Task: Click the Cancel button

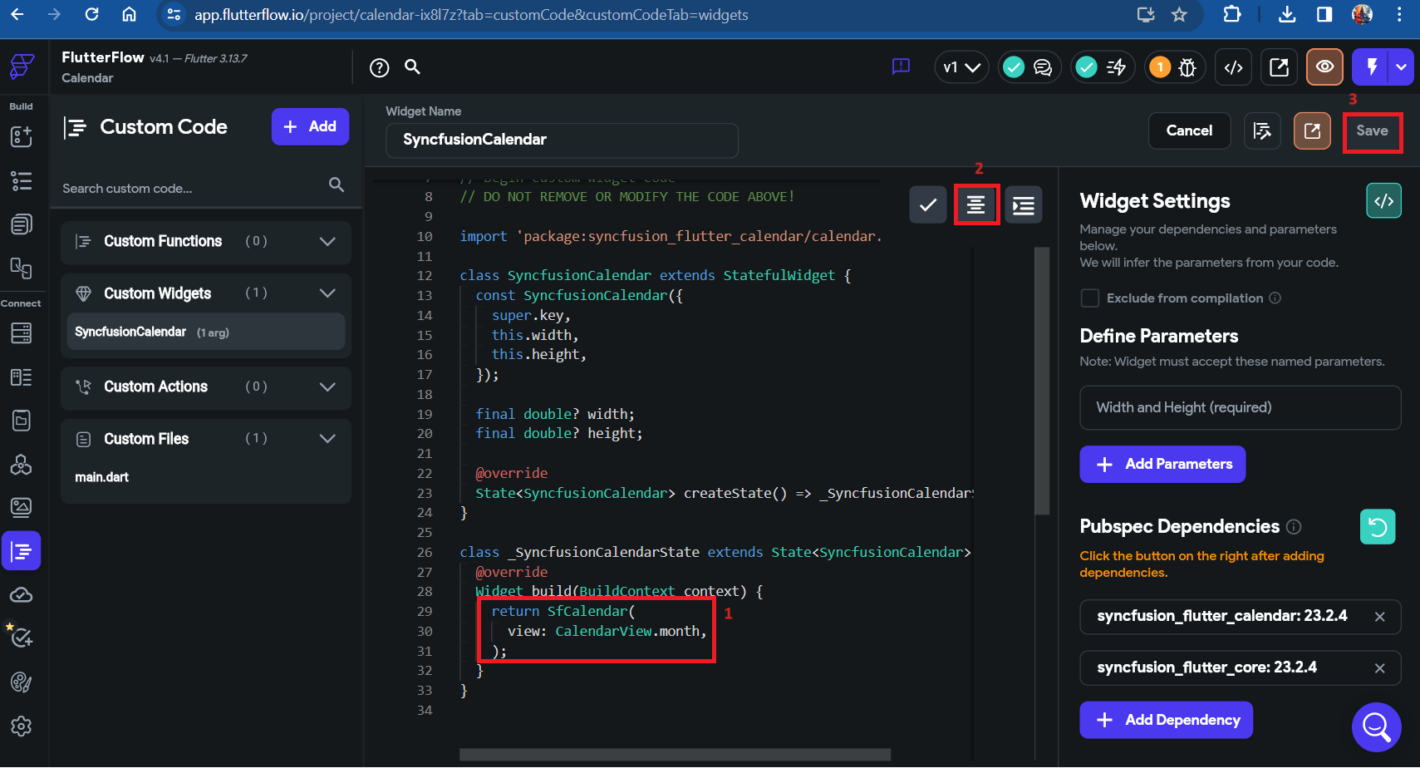Action: 1189,130
